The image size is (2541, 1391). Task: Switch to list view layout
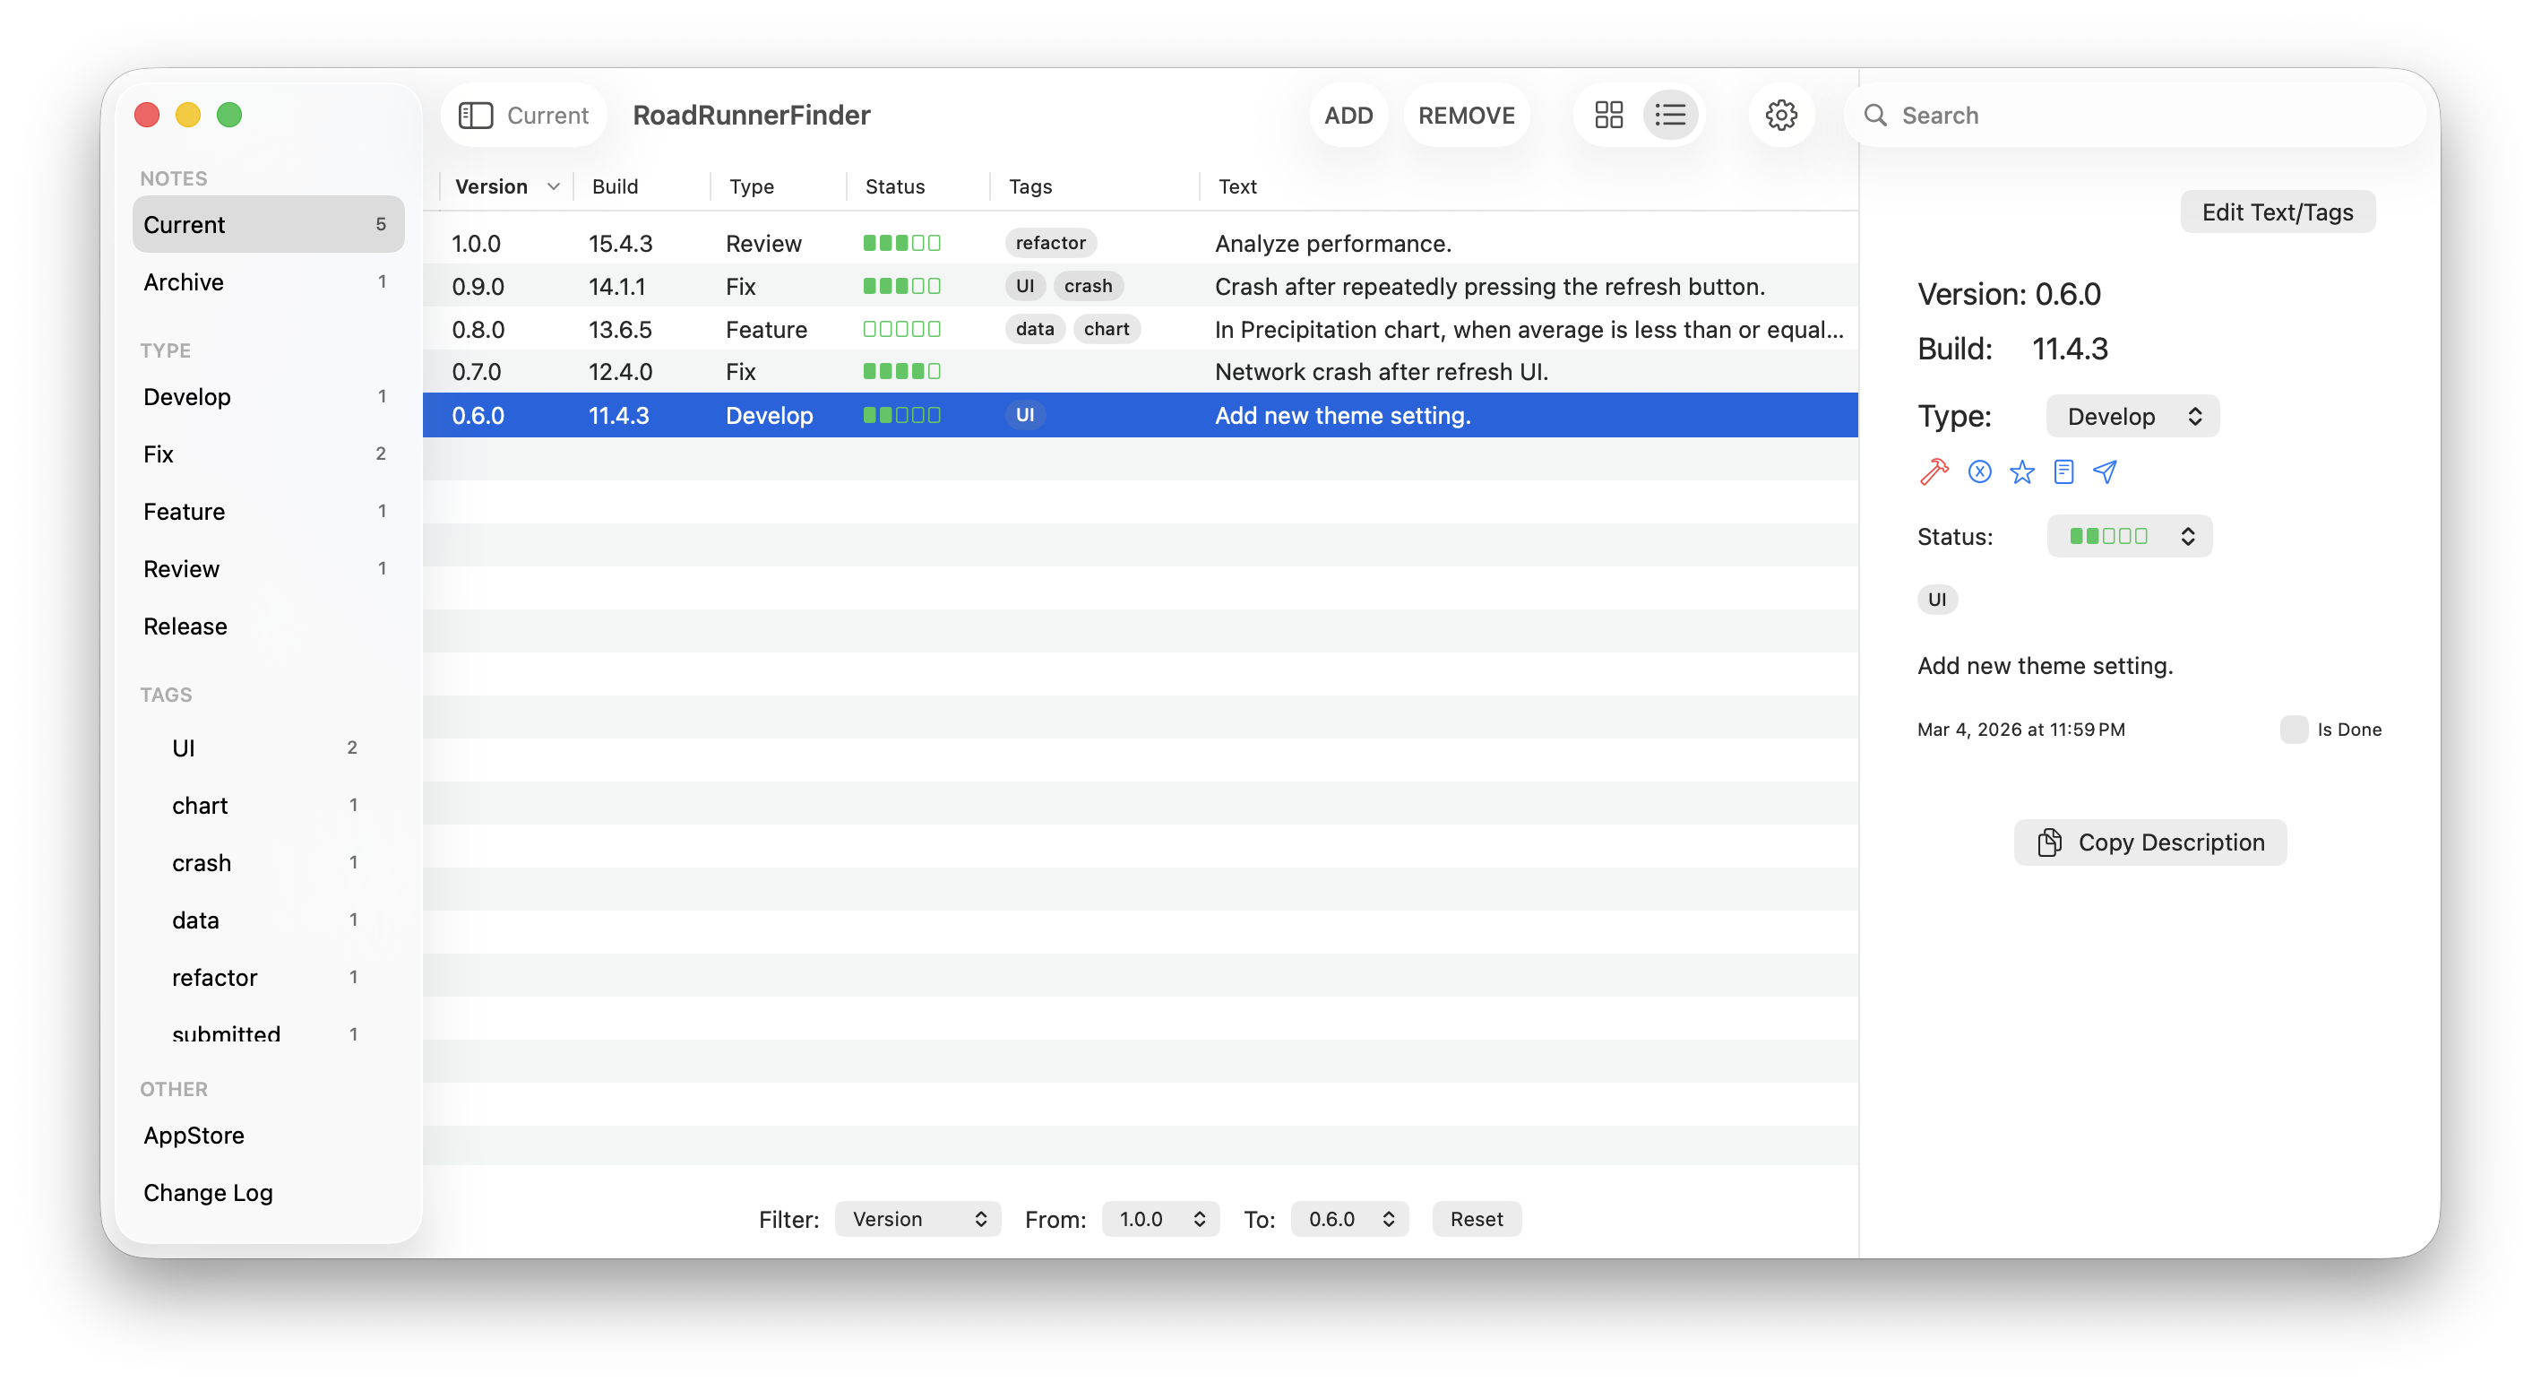point(1670,116)
